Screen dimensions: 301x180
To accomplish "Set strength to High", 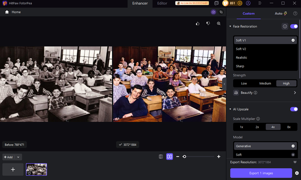I will pos(286,83).
